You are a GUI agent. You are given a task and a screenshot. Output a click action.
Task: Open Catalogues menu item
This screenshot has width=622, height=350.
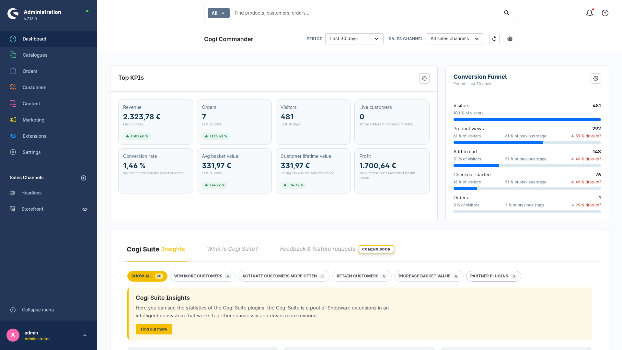point(49,55)
